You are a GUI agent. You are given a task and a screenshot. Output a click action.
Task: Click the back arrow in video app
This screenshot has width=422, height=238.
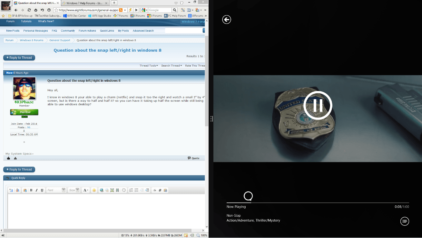[227, 19]
